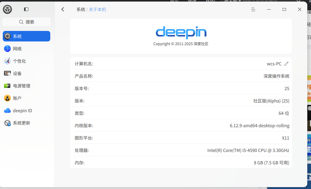Click the 社区版(Alpha) (25) edition value

(271, 101)
